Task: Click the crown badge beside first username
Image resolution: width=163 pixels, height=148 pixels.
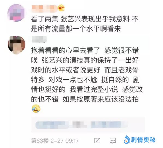Action: (x=61, y=8)
